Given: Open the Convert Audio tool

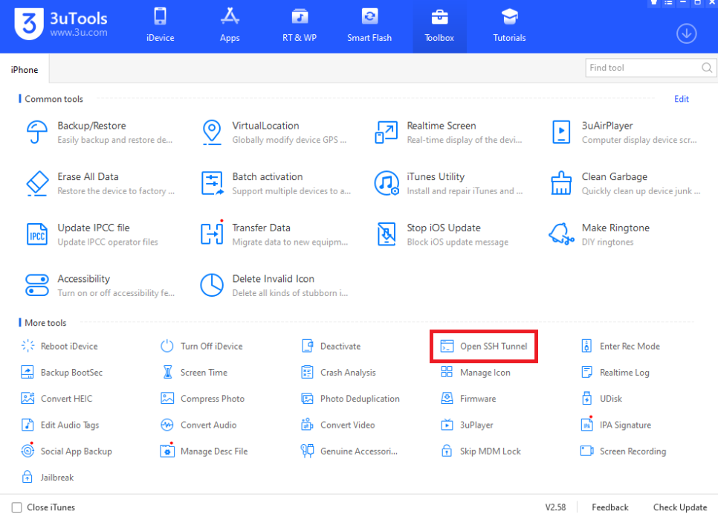Looking at the screenshot, I should coord(198,425).
